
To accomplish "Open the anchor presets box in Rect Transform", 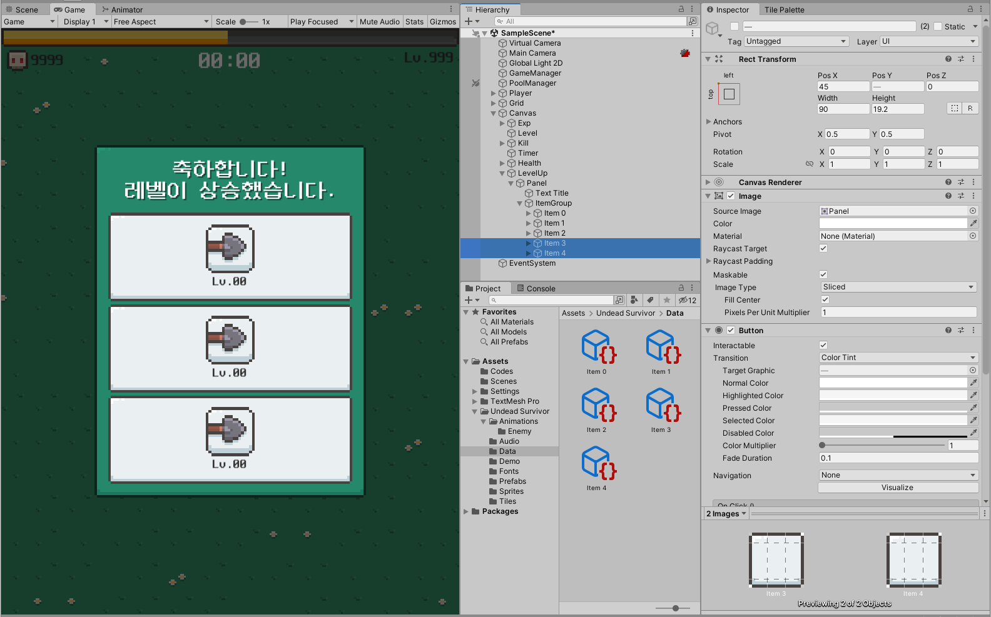I will [729, 94].
